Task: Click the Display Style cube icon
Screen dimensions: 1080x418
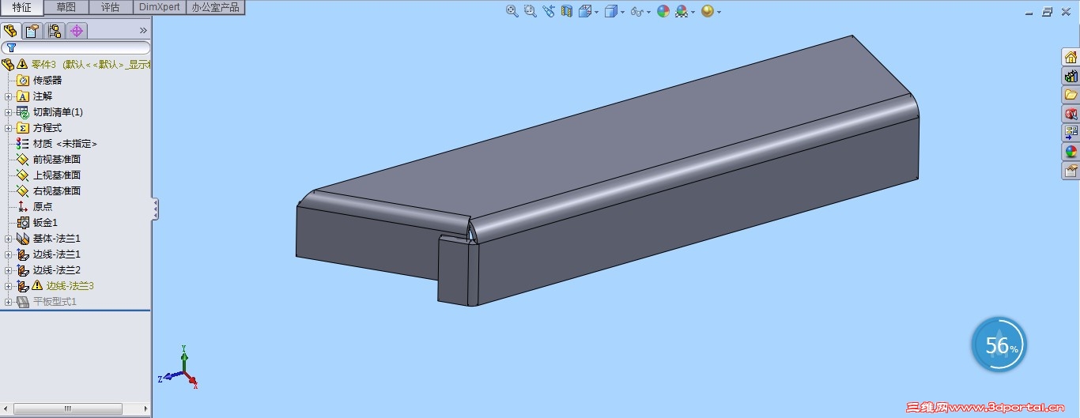Action: point(611,11)
